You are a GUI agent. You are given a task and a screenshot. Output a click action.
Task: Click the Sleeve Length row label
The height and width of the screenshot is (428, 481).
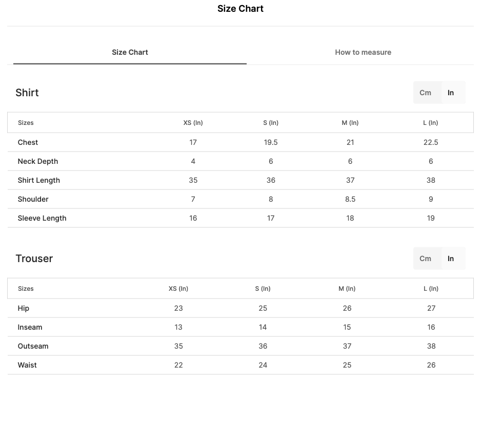coord(42,218)
